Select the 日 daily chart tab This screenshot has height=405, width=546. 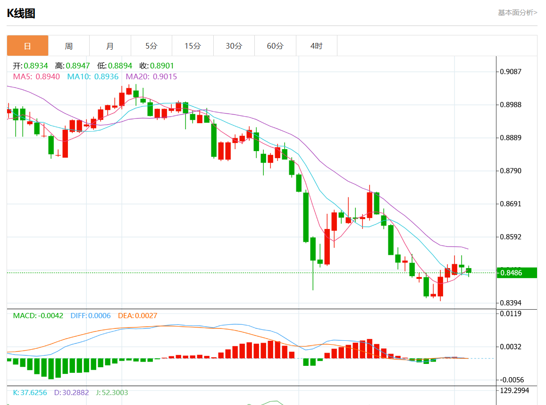point(27,46)
